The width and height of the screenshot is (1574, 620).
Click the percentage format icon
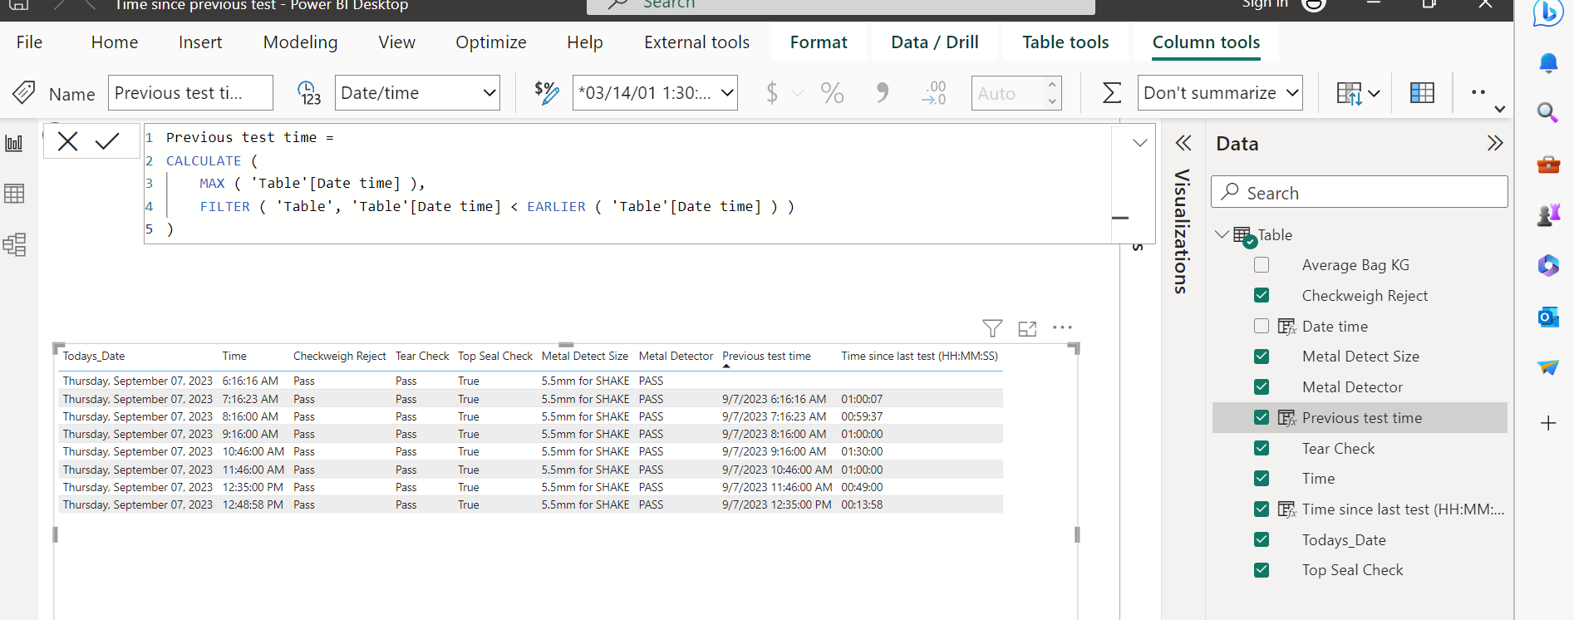coord(832,93)
